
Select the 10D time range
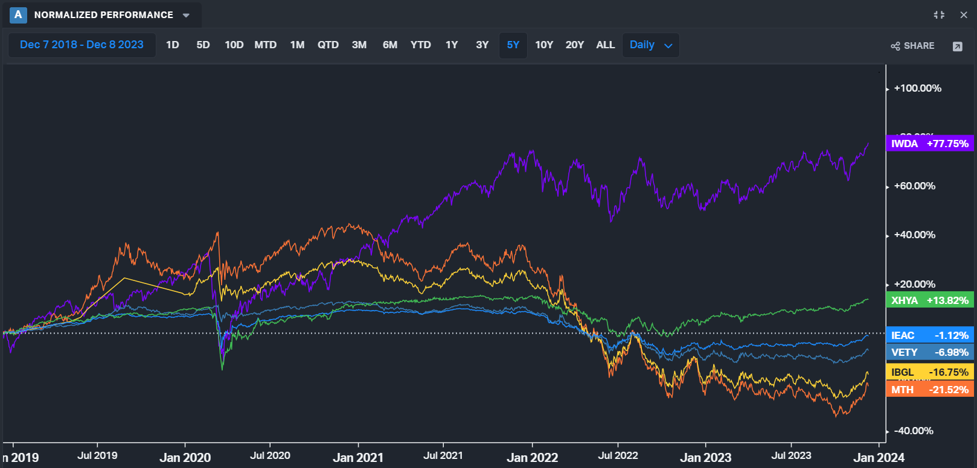pyautogui.click(x=234, y=45)
